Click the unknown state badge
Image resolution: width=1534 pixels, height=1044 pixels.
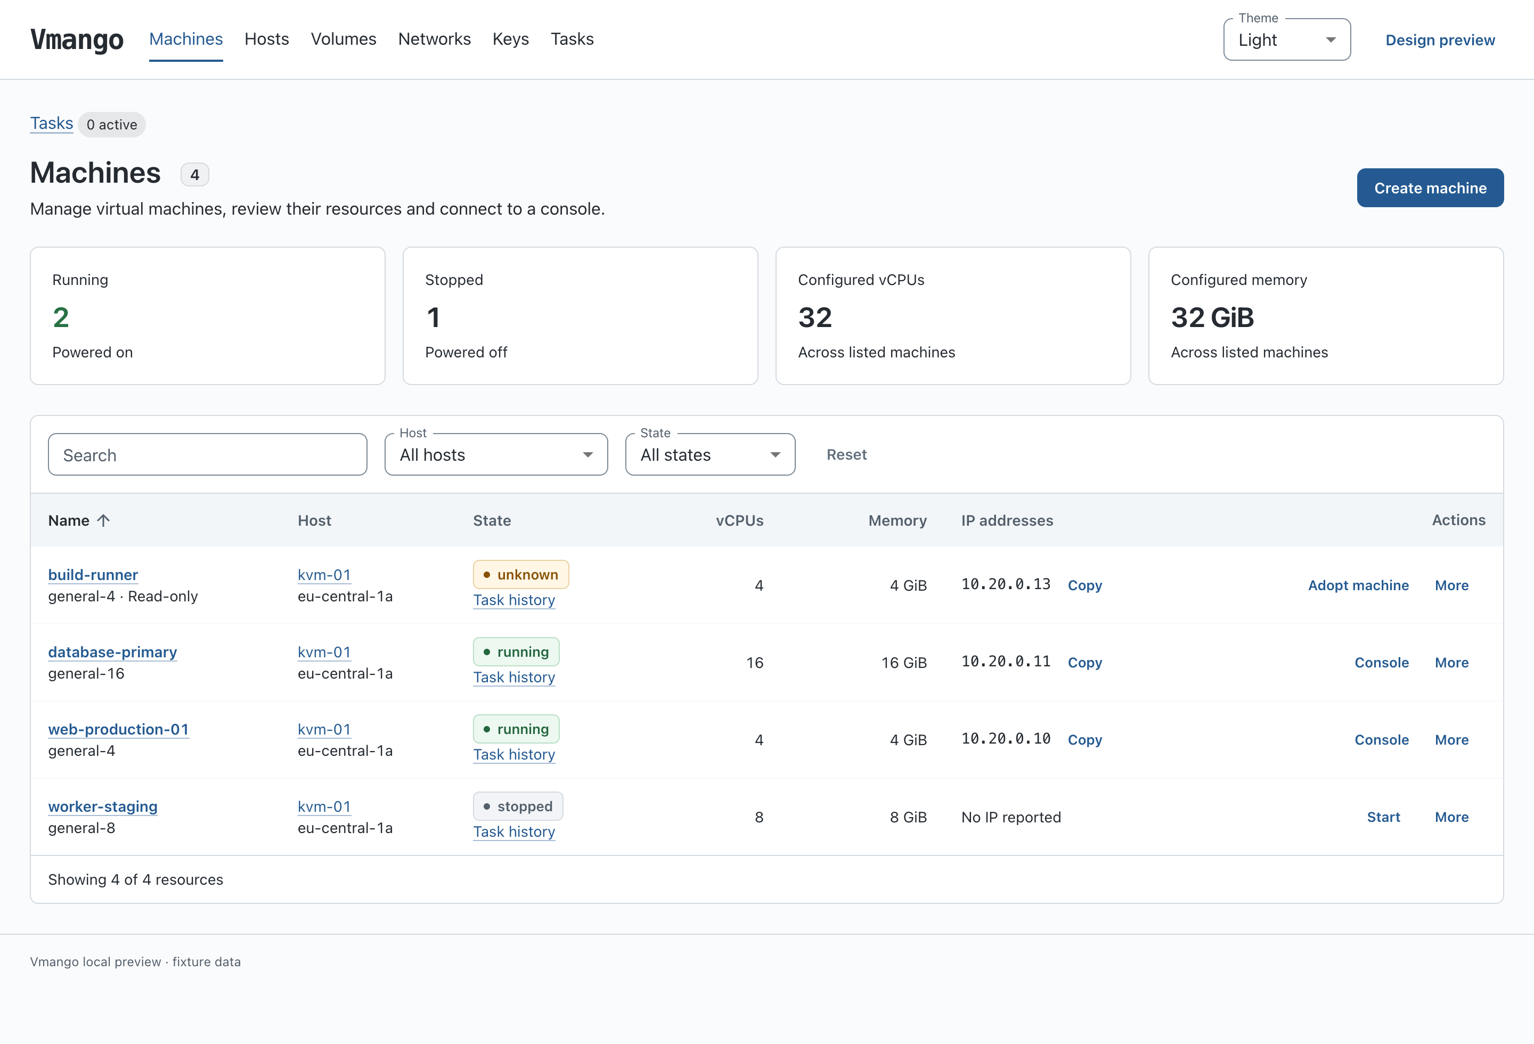click(521, 575)
